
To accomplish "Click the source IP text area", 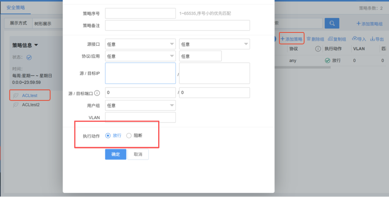I will [140, 73].
